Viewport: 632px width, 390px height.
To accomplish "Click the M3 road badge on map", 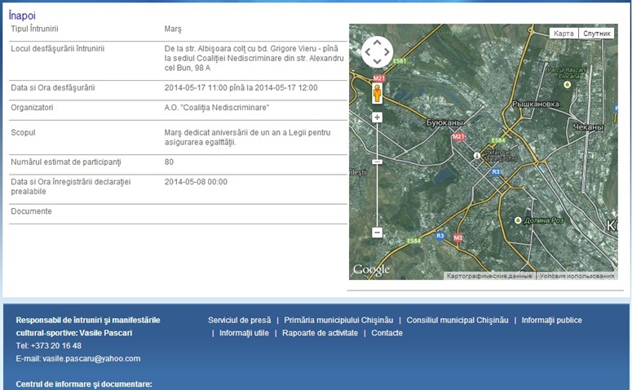I will tap(457, 238).
